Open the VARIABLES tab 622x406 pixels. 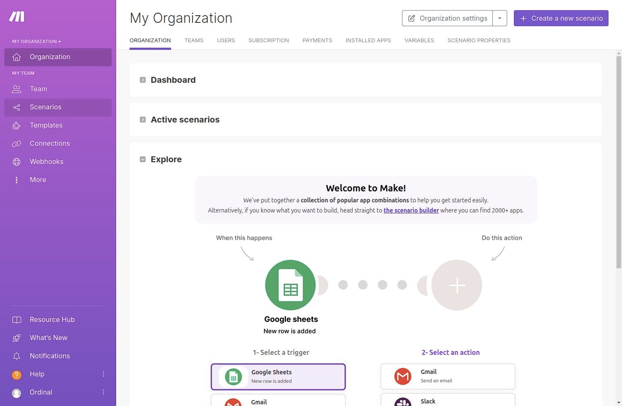click(x=419, y=40)
